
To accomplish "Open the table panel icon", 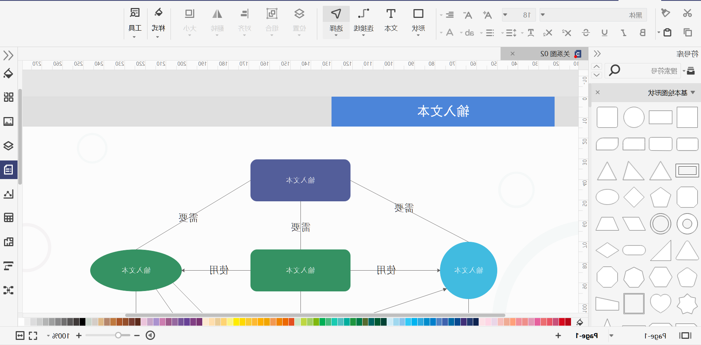I will (8, 218).
